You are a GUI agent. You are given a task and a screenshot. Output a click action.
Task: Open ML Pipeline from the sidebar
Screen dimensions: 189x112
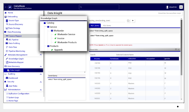point(13,39)
